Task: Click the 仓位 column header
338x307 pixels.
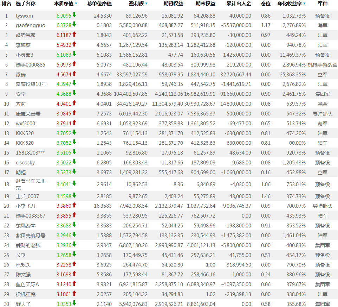Action: point(265,4)
